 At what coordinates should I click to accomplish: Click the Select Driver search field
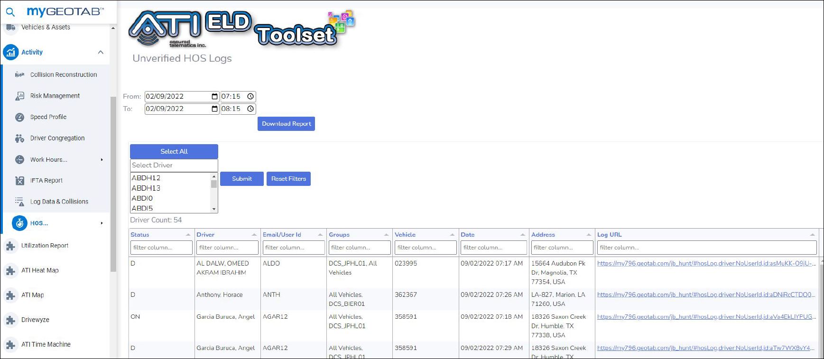(174, 165)
